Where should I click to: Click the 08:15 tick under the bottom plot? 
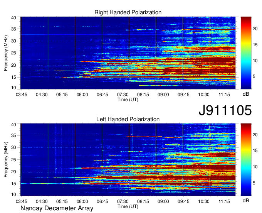143,201
